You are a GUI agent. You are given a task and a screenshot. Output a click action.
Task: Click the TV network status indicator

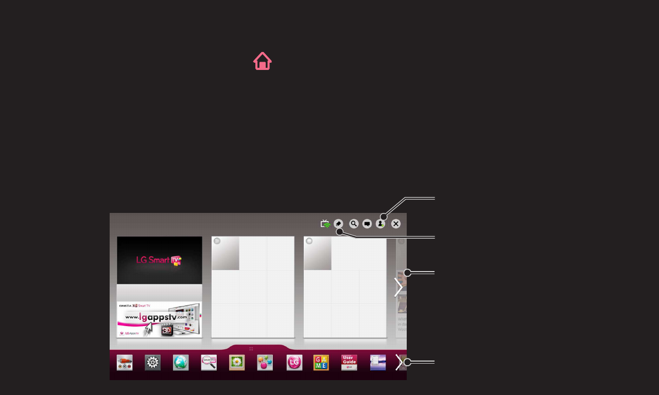click(325, 223)
